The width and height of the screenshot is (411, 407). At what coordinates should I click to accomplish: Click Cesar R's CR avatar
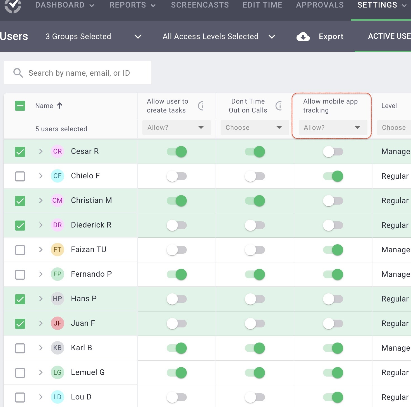pos(58,151)
